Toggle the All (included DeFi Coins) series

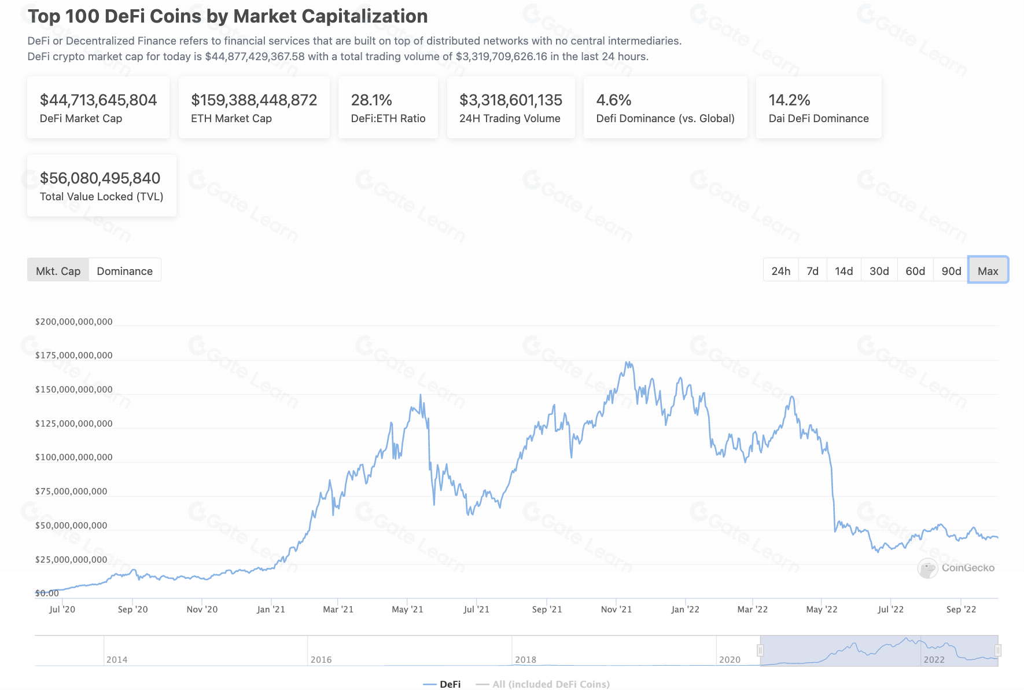[x=543, y=684]
